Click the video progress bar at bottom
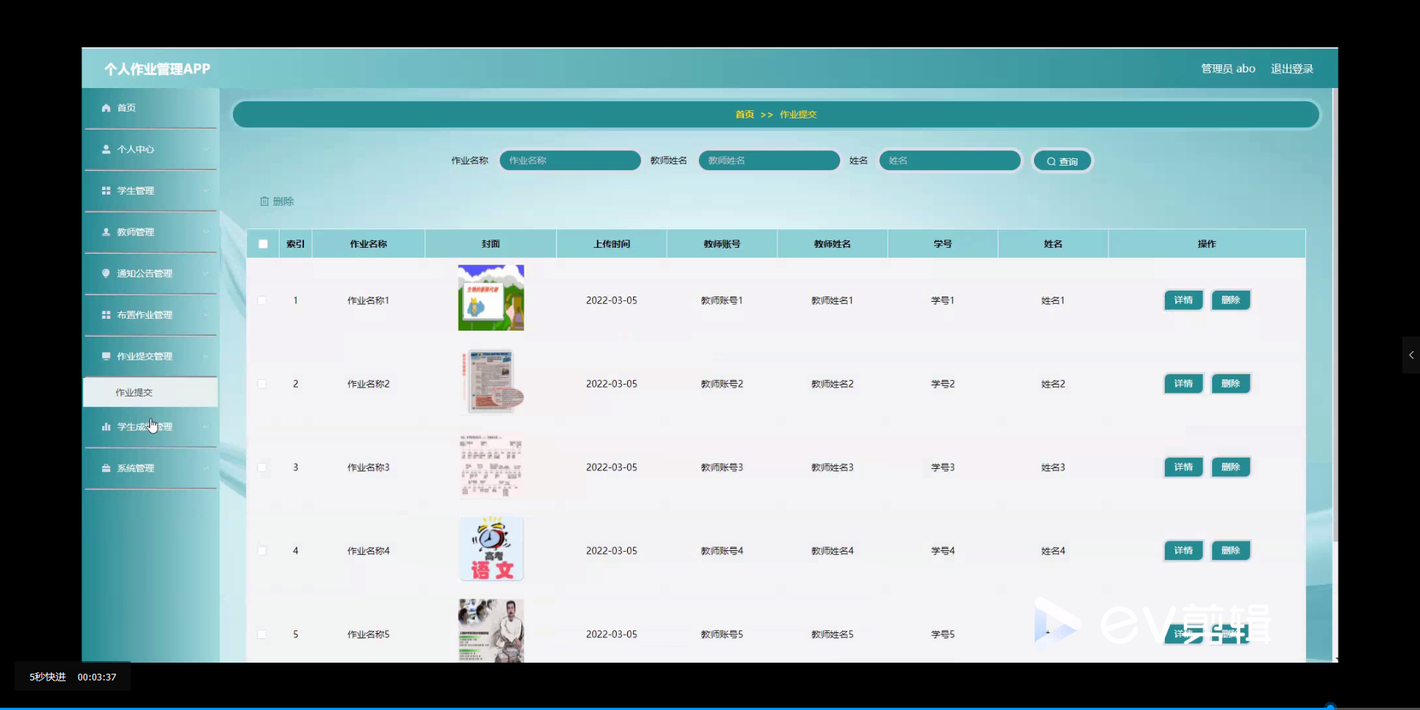Screen dimensions: 1420x710 (x=710, y=708)
